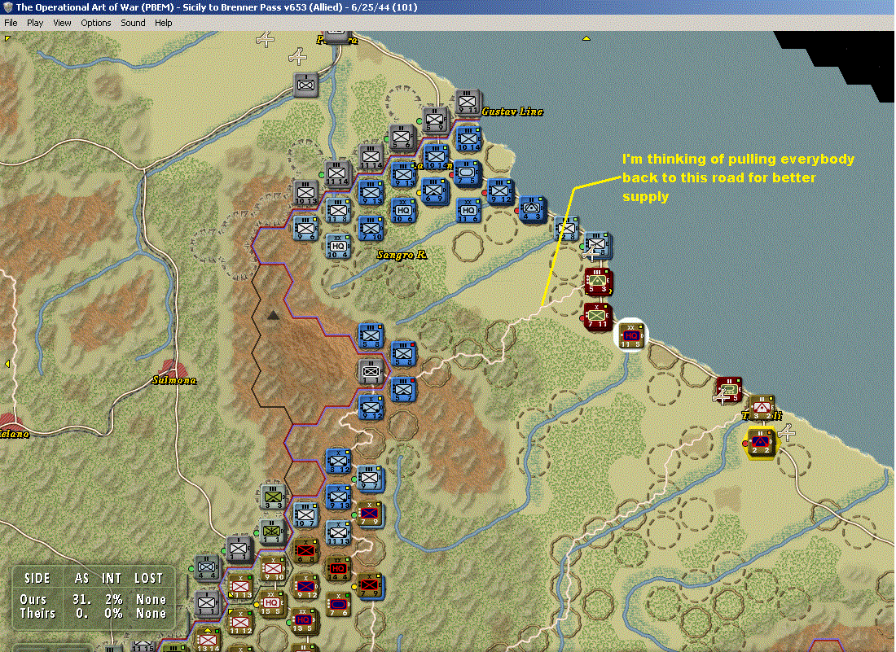Select the gray 10-13 infantry regiment
Viewport: 896px width, 652px height.
pos(305,193)
